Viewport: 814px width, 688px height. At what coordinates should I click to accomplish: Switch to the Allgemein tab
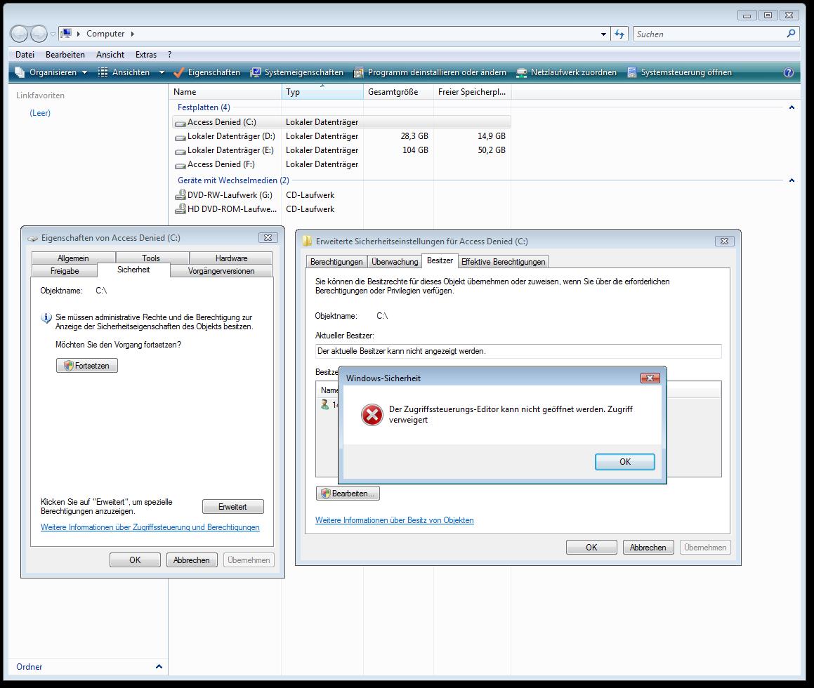pyautogui.click(x=73, y=258)
